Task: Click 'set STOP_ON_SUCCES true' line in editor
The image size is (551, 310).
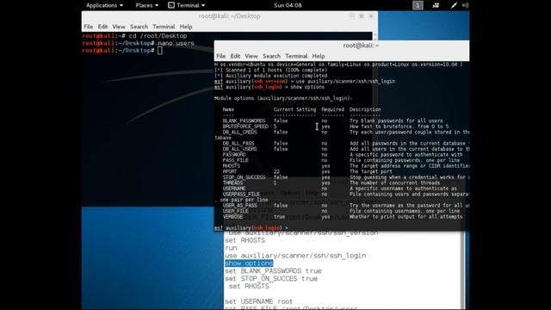Action: pos(271,279)
